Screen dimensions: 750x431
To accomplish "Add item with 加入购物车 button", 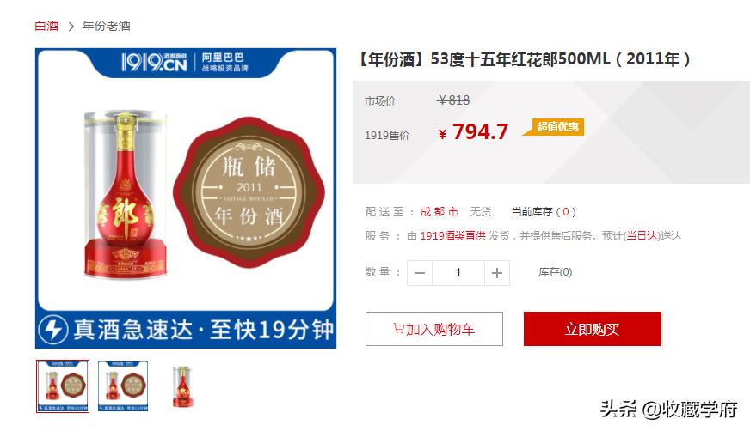I will pyautogui.click(x=433, y=329).
